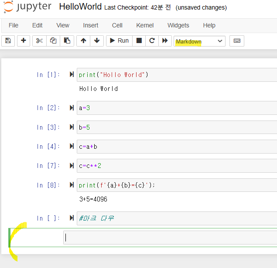Select cell via In [2]: prompt
The width and height of the screenshot is (277, 268).
coord(48,108)
